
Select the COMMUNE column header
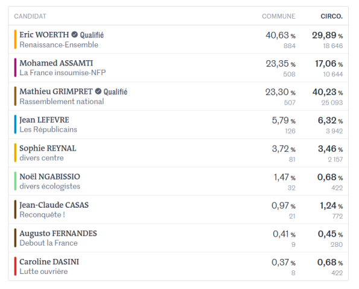pyautogui.click(x=279, y=16)
